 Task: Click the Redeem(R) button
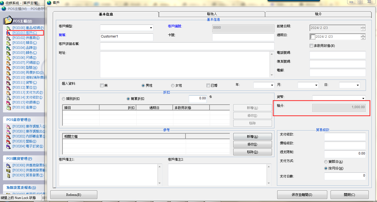point(74,195)
